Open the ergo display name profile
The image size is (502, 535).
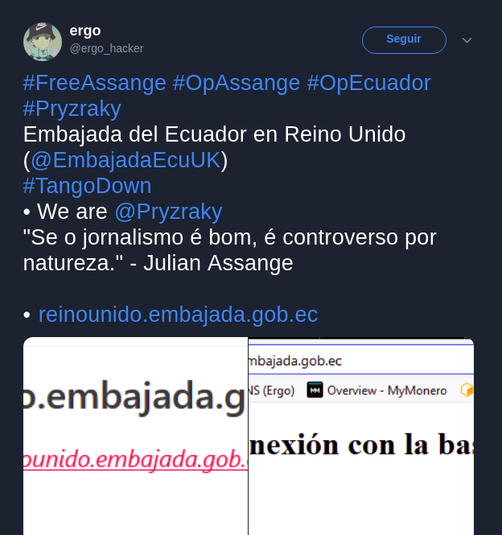click(85, 31)
